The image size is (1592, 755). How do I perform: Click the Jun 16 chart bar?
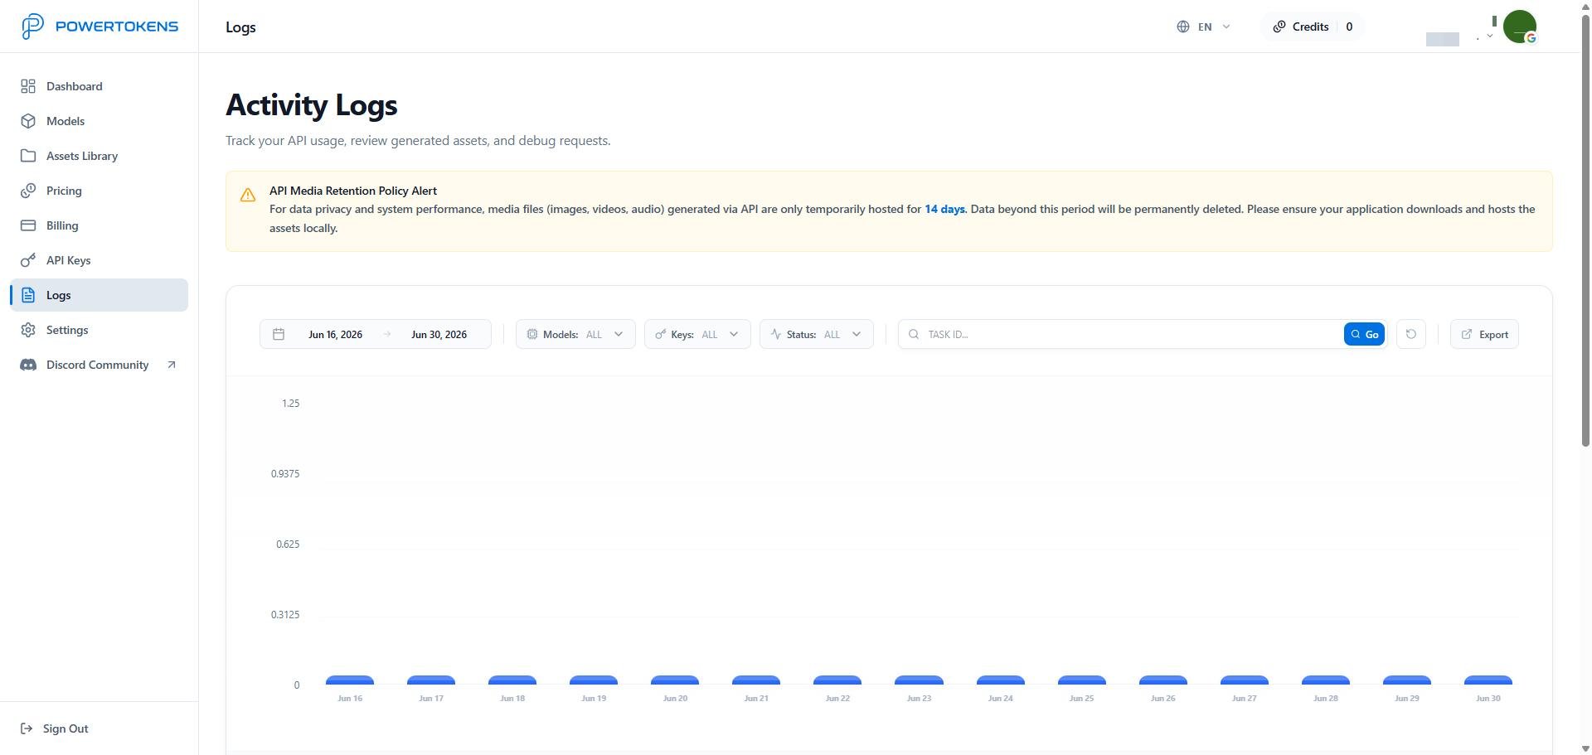(x=350, y=680)
